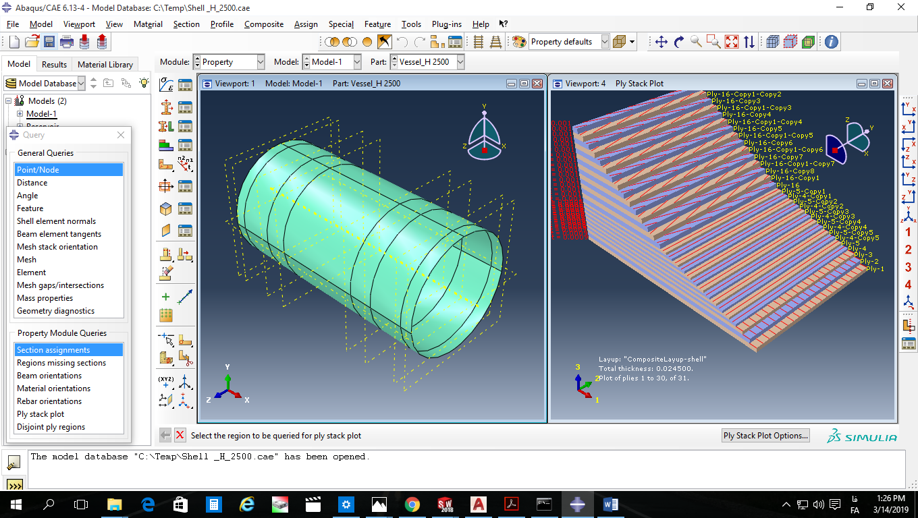Create a new model database icon

(14, 42)
